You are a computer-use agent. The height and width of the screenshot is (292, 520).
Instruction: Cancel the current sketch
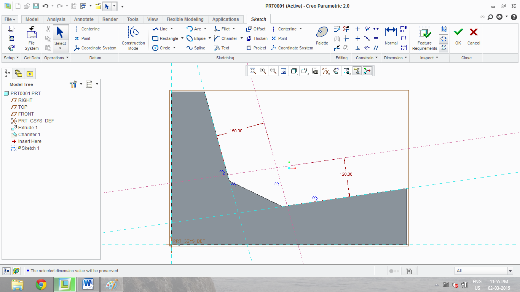474,38
